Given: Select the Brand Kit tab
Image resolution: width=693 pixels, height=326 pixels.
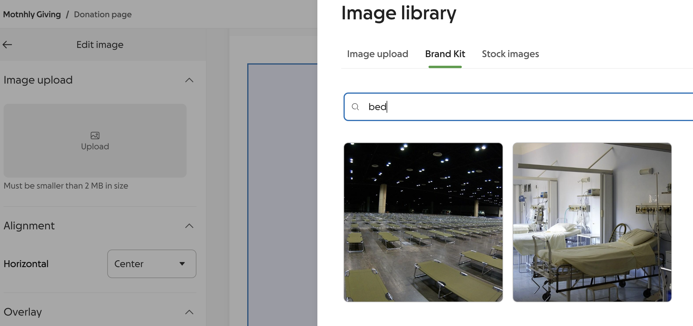Looking at the screenshot, I should (x=445, y=54).
